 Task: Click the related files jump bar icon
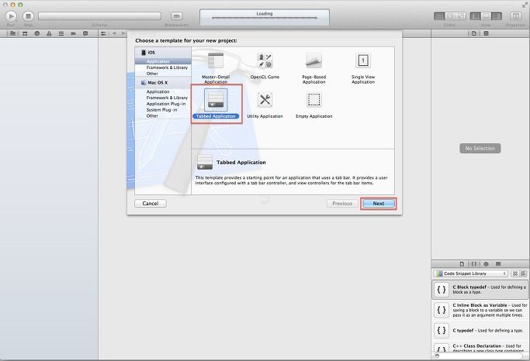(x=103, y=33)
